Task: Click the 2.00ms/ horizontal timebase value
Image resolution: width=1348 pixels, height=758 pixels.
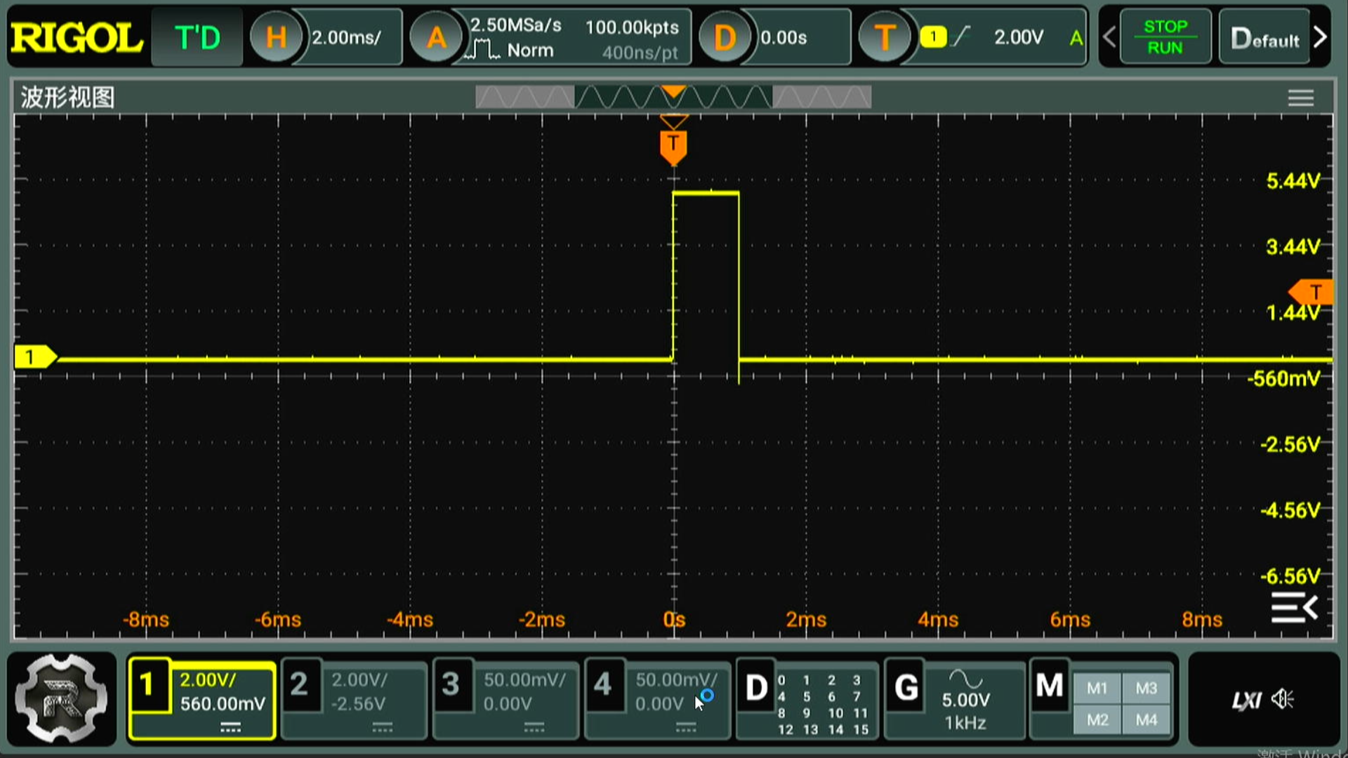Action: [346, 38]
